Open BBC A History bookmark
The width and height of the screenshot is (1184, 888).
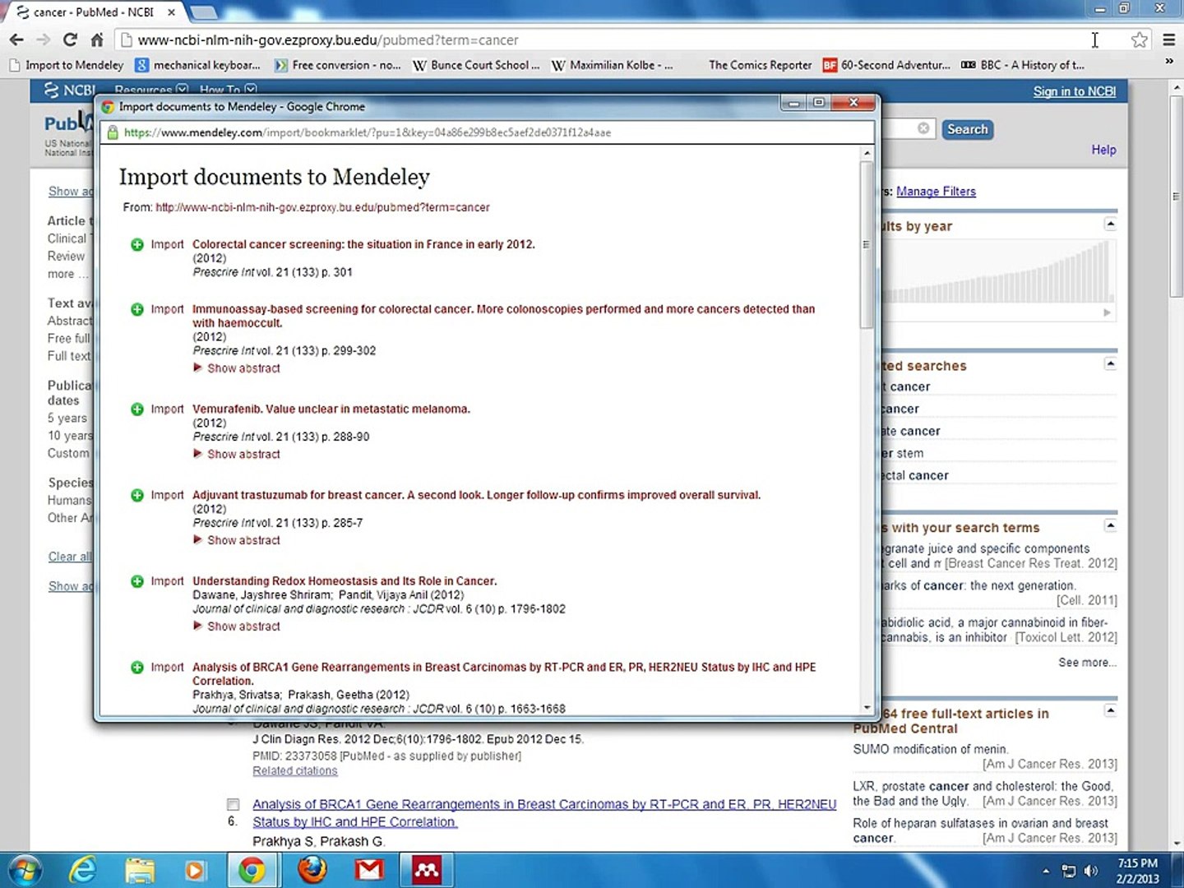pos(1023,65)
